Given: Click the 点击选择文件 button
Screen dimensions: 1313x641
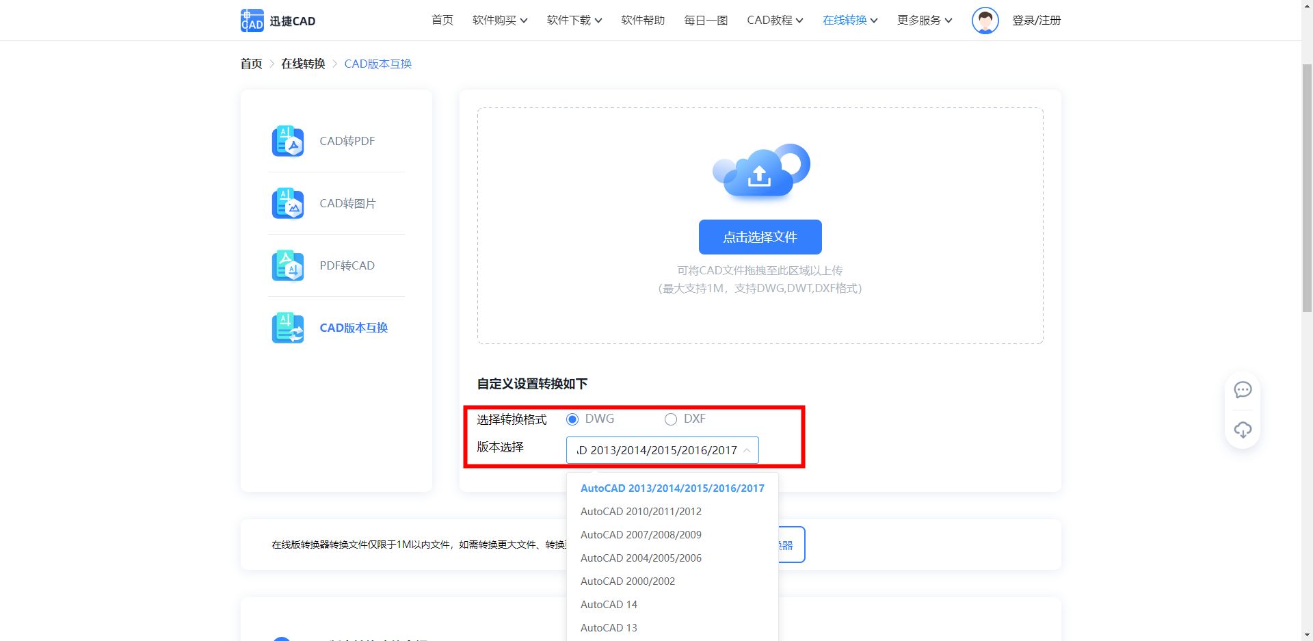Looking at the screenshot, I should tap(760, 237).
